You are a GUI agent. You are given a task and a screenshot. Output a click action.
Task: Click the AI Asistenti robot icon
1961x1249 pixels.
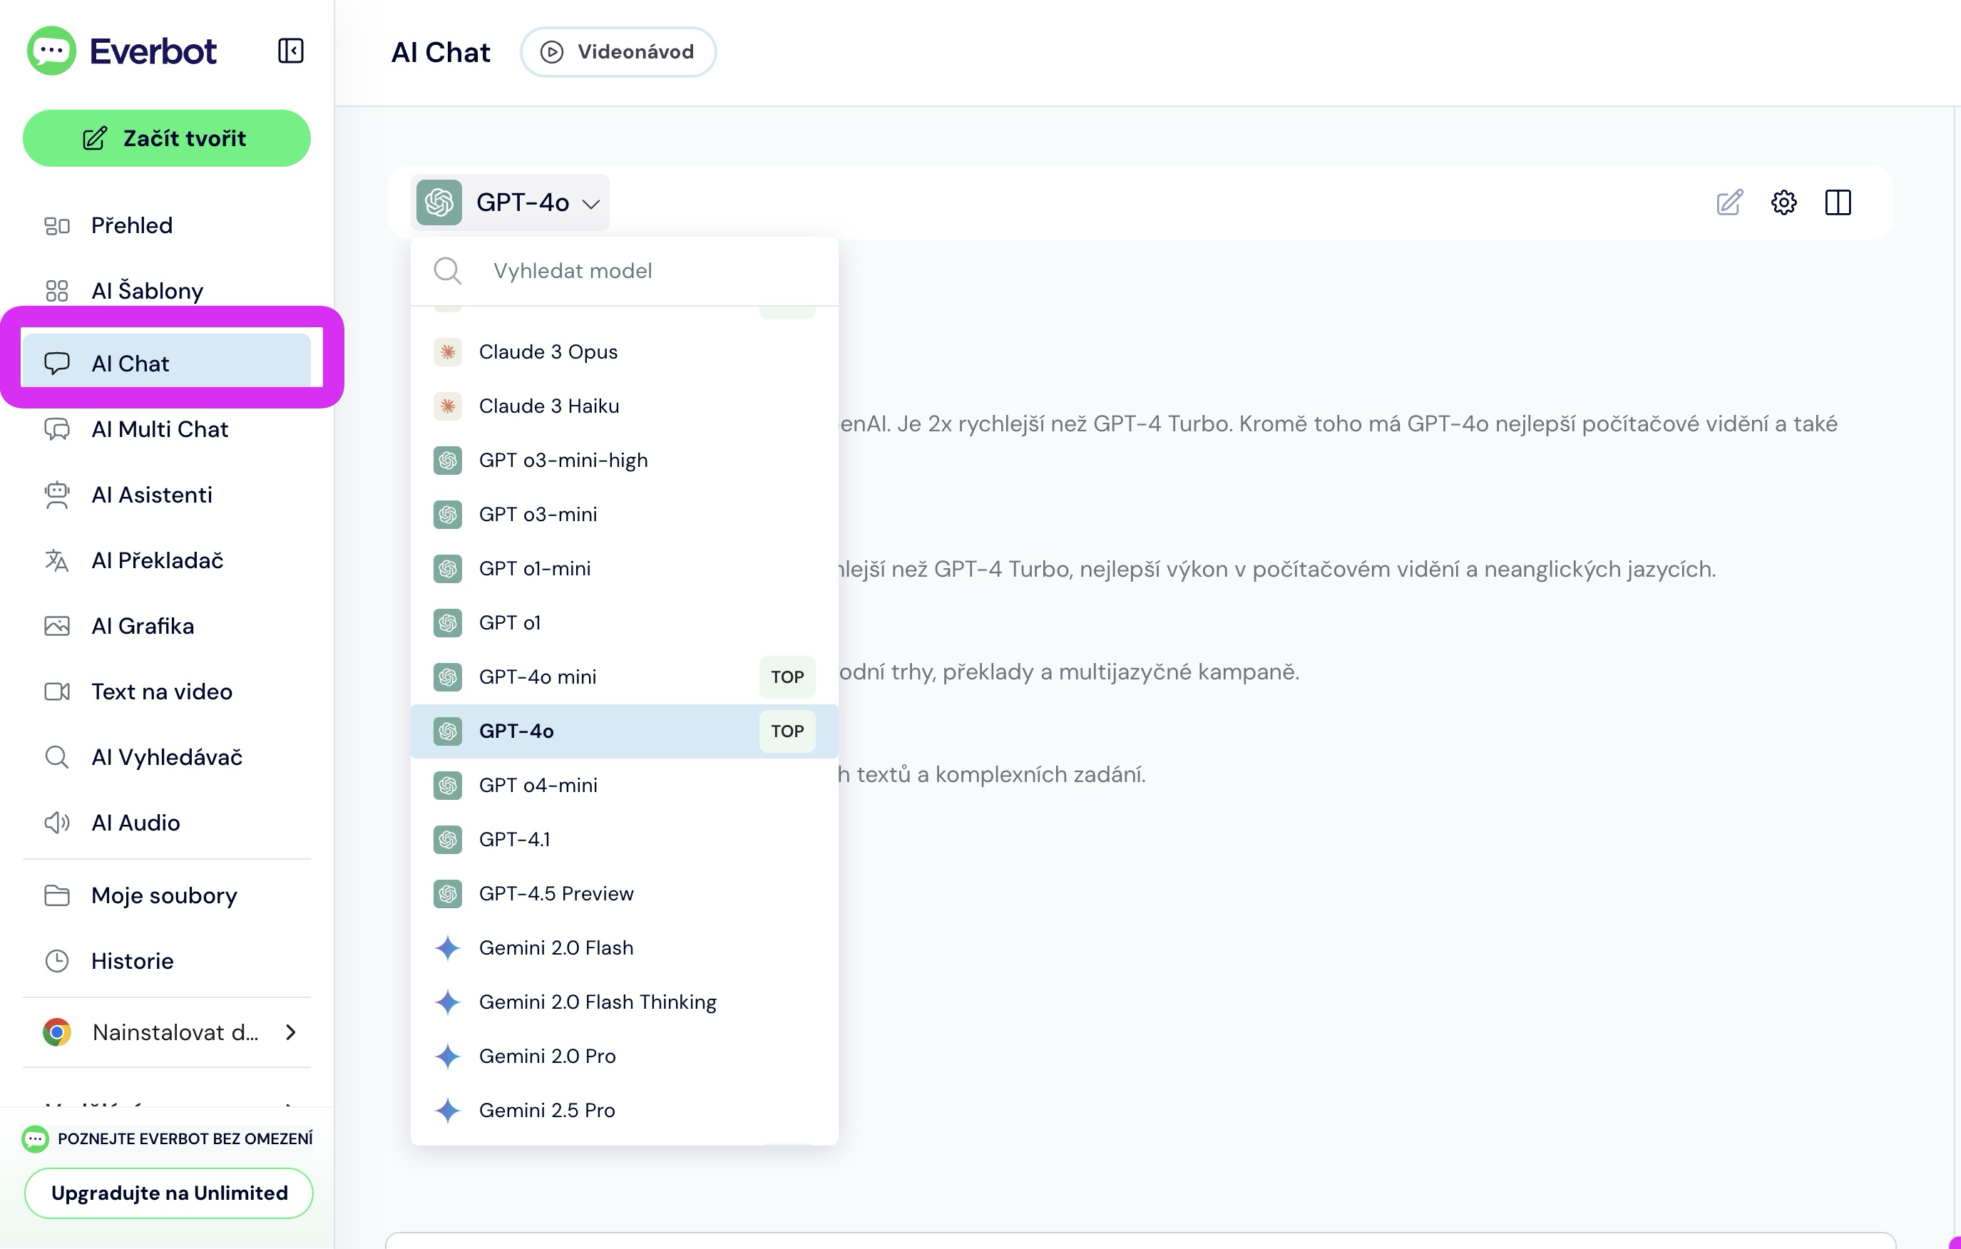click(x=57, y=495)
